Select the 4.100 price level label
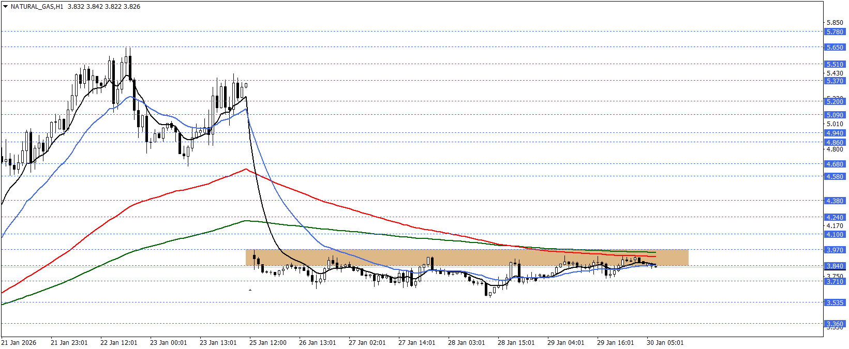849x349 pixels. 835,235
